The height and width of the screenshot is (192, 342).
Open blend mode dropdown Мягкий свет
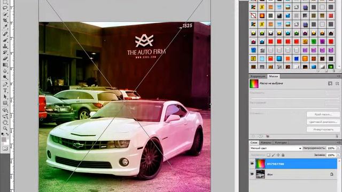[x=276, y=148]
